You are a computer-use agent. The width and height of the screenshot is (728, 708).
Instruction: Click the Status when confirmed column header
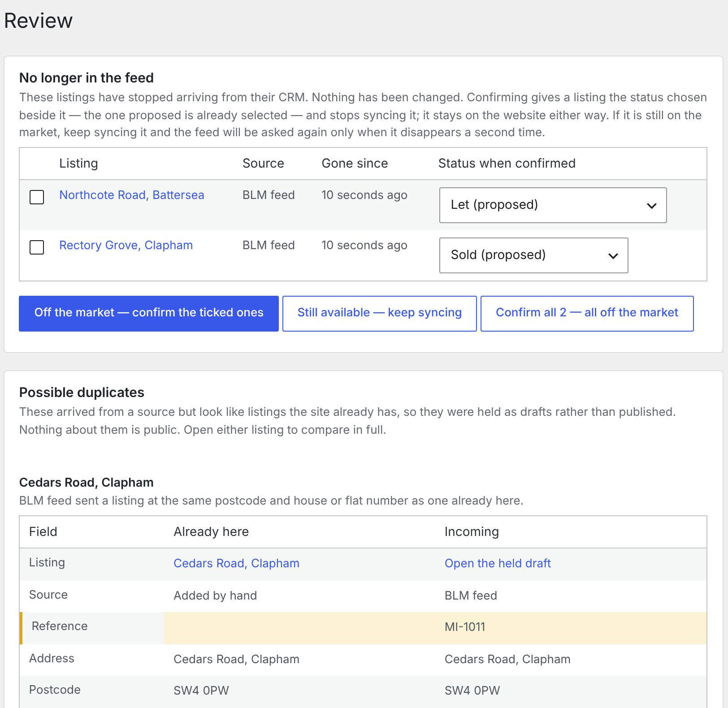pos(507,163)
